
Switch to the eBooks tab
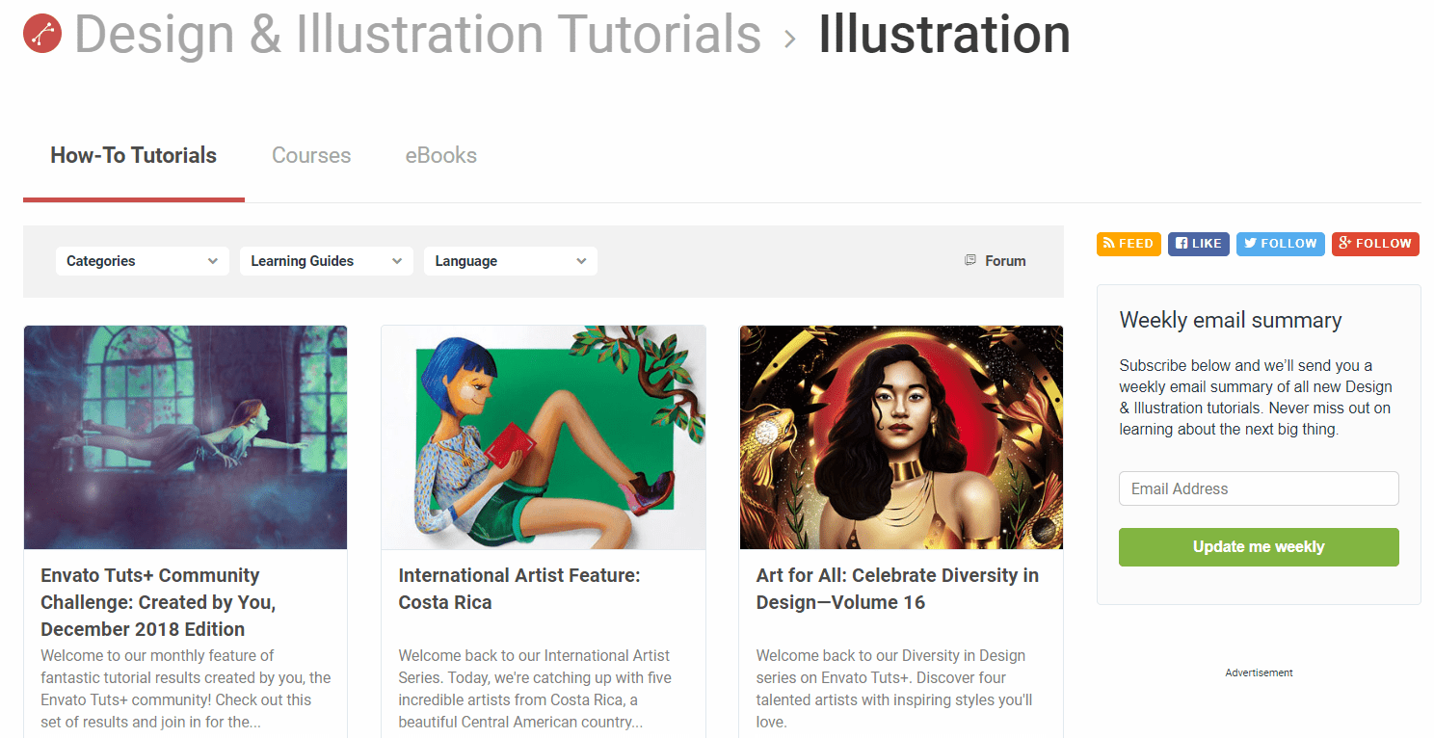tap(441, 155)
